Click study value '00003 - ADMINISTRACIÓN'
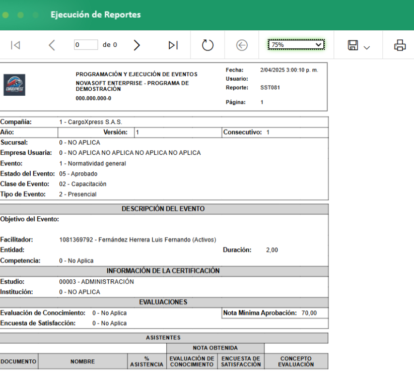This screenshot has height=377, width=414. (96, 282)
